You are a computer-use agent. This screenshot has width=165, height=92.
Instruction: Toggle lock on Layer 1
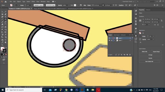pos(112,40)
